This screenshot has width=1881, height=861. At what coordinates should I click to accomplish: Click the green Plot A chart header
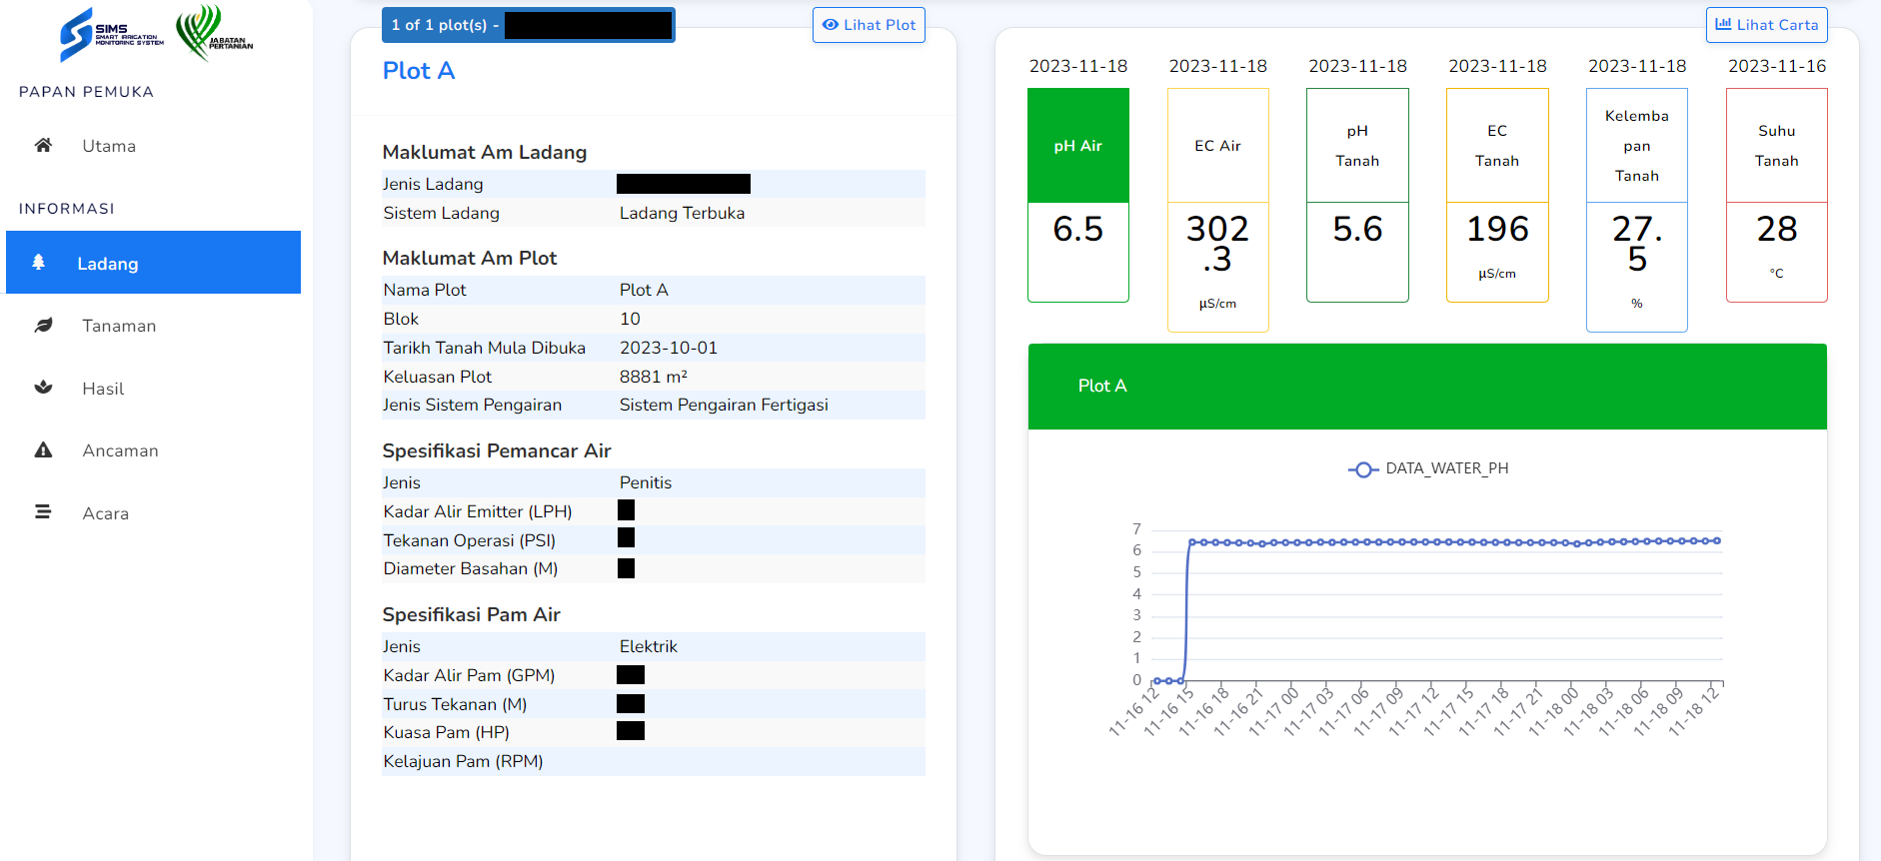tap(1426, 387)
